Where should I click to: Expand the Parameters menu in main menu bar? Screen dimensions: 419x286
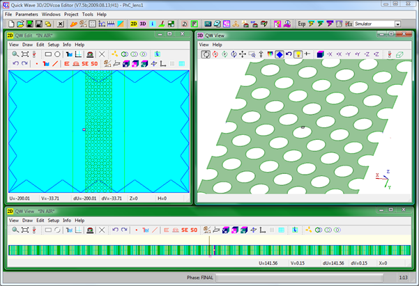[x=26, y=14]
